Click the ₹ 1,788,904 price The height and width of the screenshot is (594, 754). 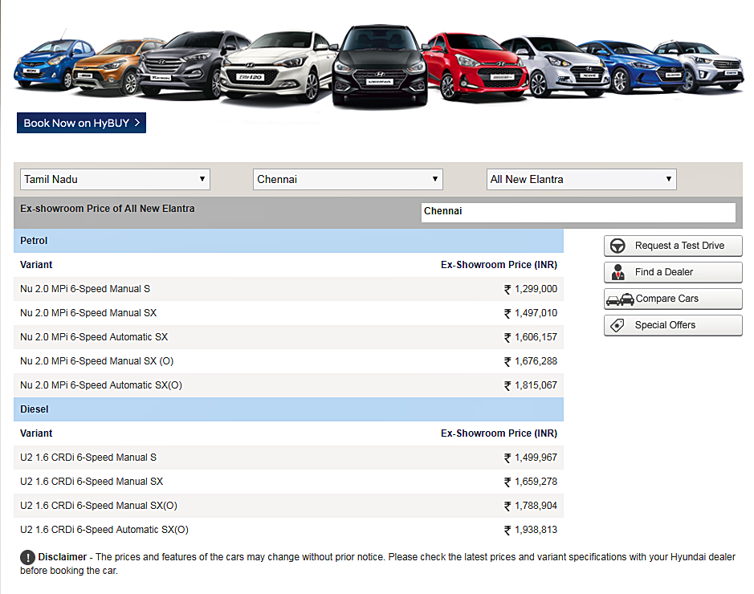pyautogui.click(x=531, y=506)
